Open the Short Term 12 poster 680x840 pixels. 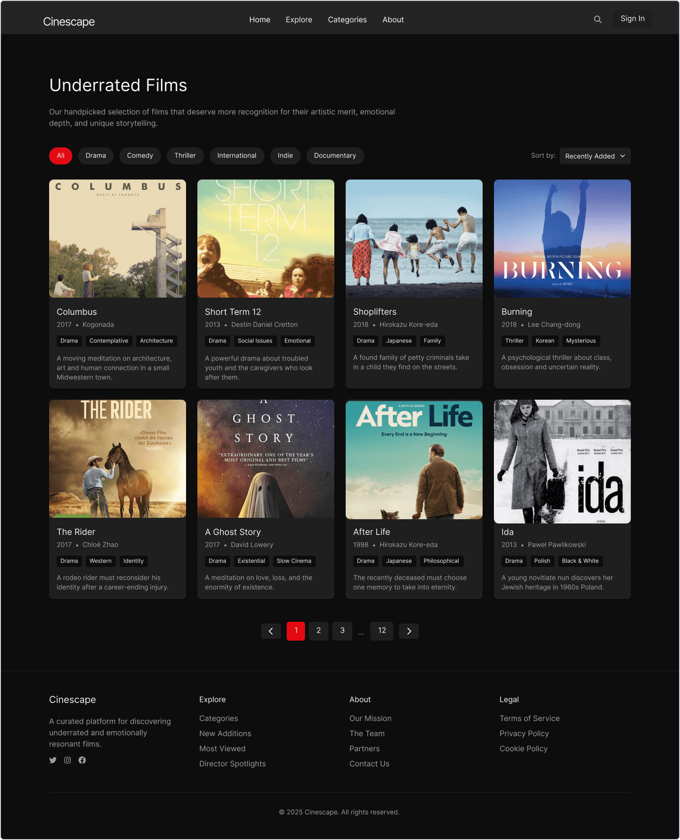266,239
